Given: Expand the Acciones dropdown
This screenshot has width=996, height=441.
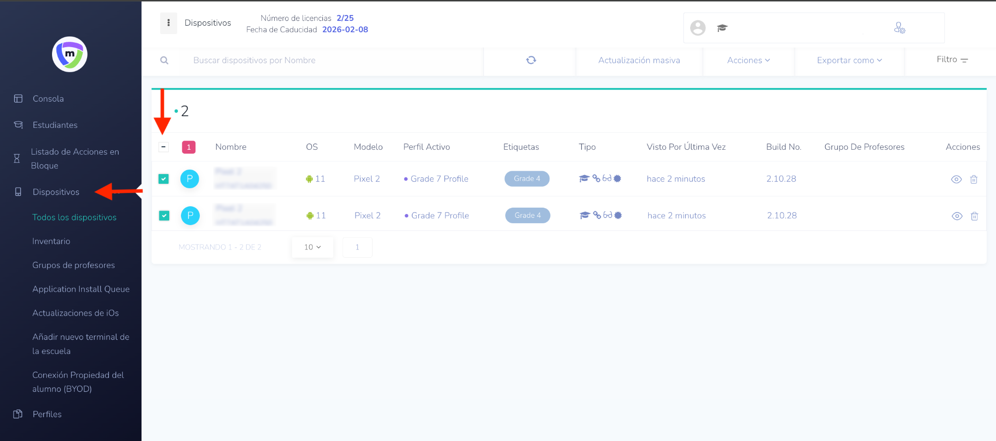Looking at the screenshot, I should point(748,60).
